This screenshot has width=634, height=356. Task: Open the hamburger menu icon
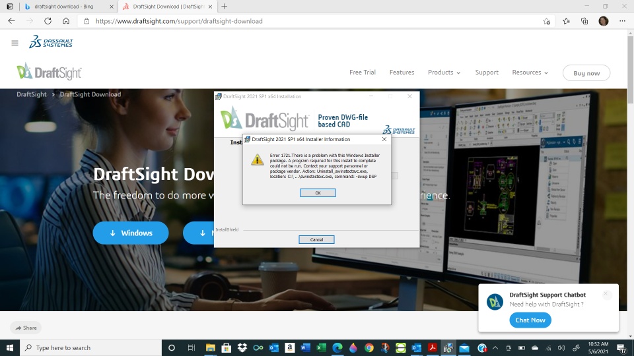click(15, 43)
